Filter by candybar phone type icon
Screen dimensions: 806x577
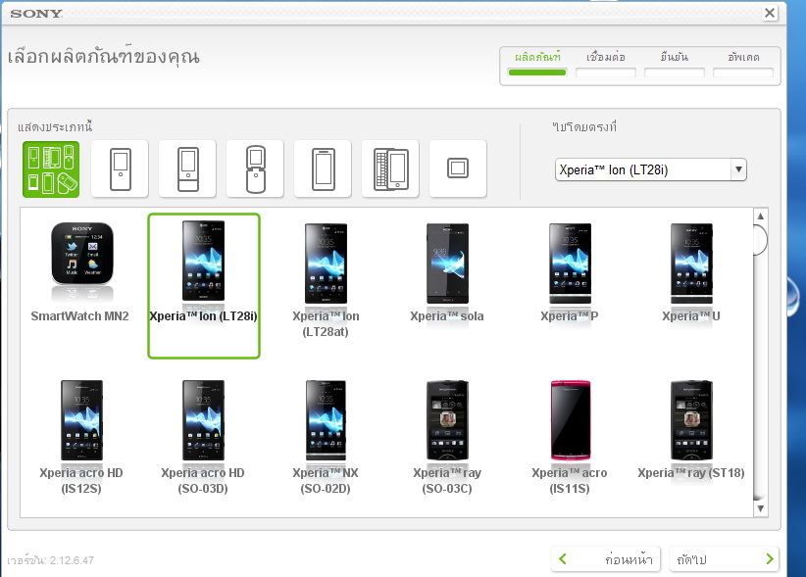click(x=120, y=168)
